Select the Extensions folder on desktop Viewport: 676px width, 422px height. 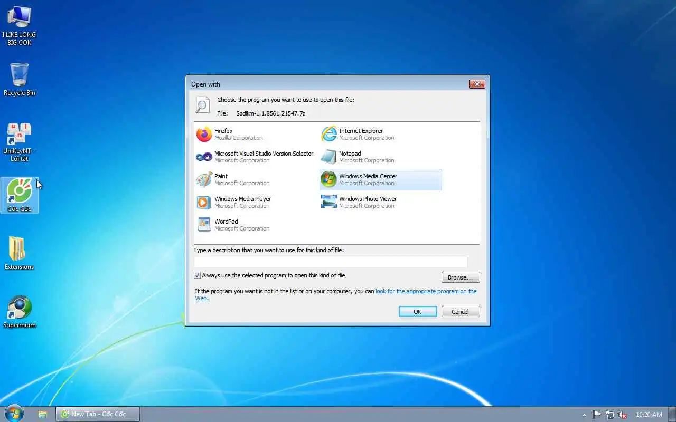click(x=19, y=253)
